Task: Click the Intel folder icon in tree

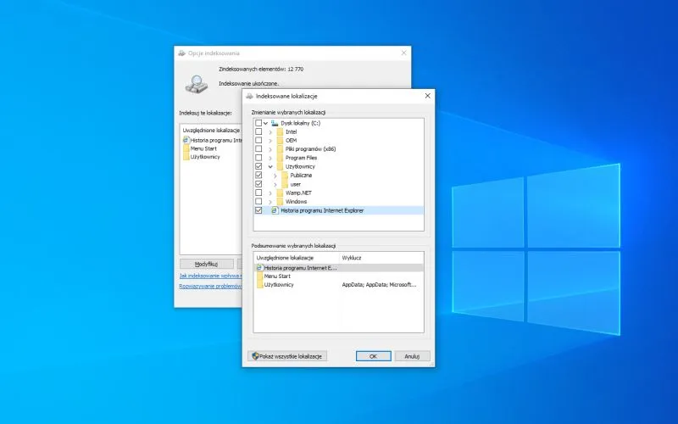Action: click(x=280, y=132)
